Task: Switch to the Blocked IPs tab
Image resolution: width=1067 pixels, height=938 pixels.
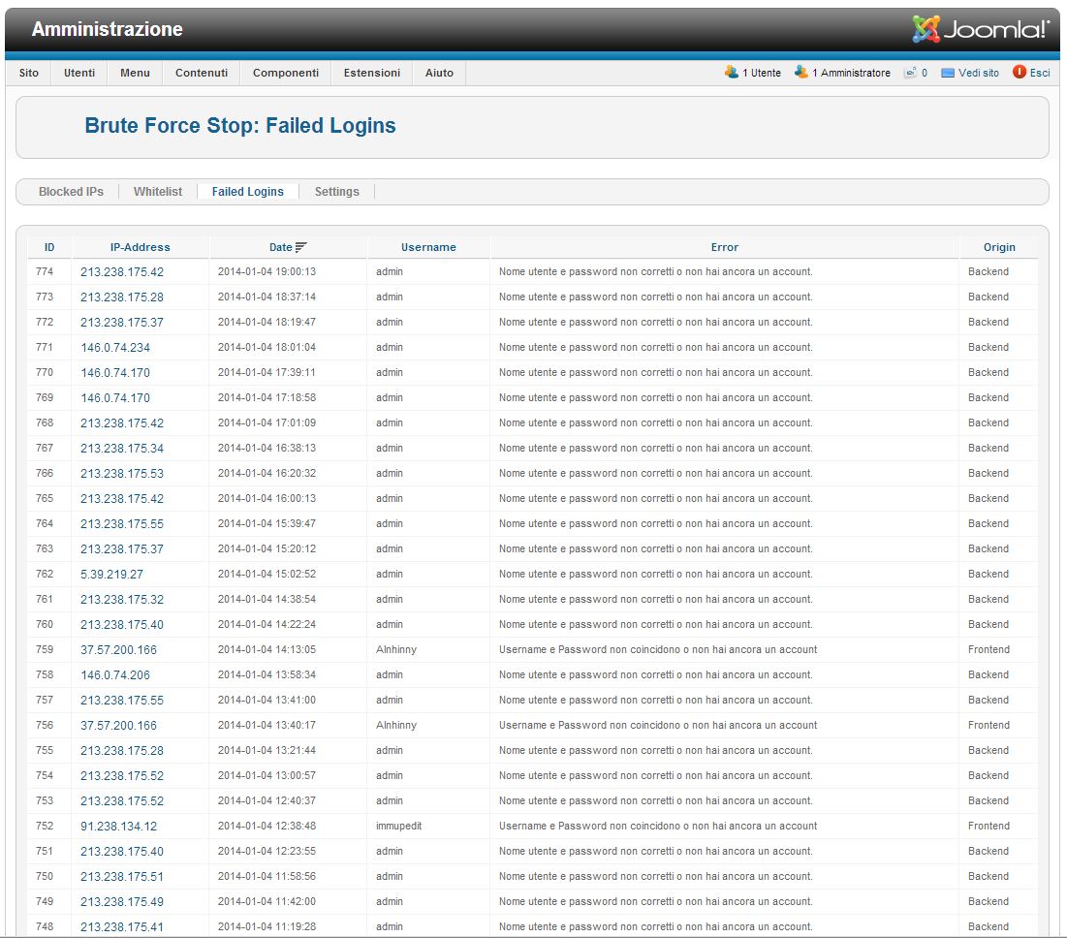Action: pyautogui.click(x=71, y=192)
